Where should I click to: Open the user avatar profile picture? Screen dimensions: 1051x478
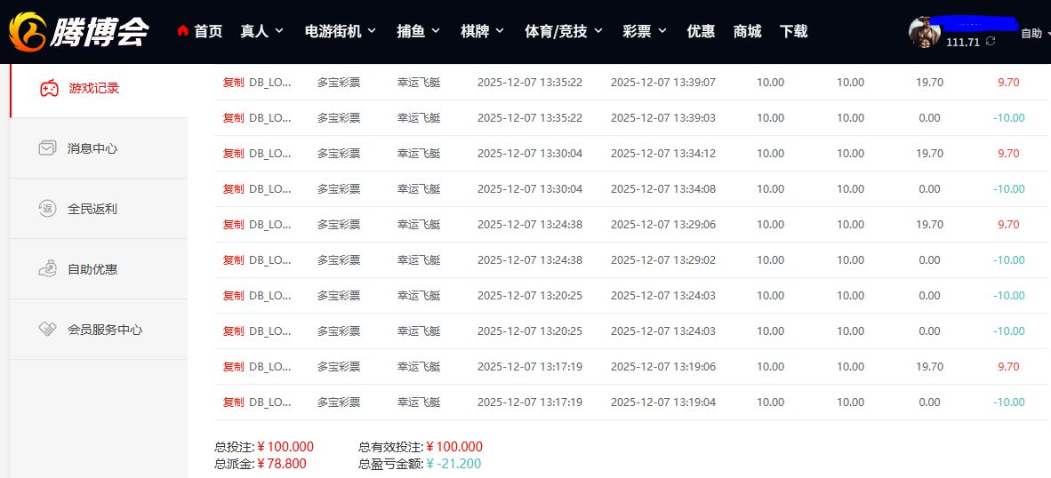pyautogui.click(x=924, y=32)
